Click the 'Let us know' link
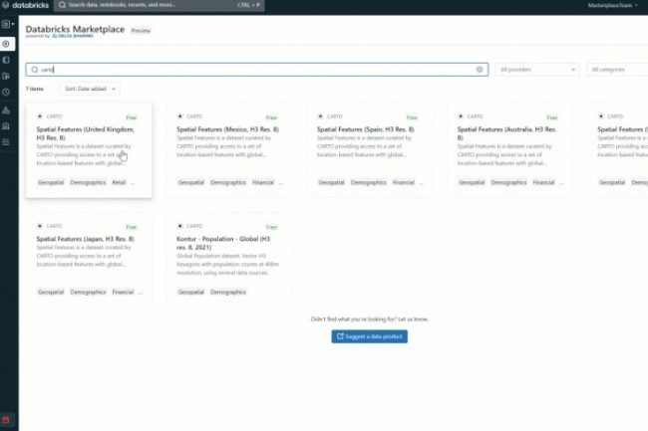648x431 pixels. point(414,320)
